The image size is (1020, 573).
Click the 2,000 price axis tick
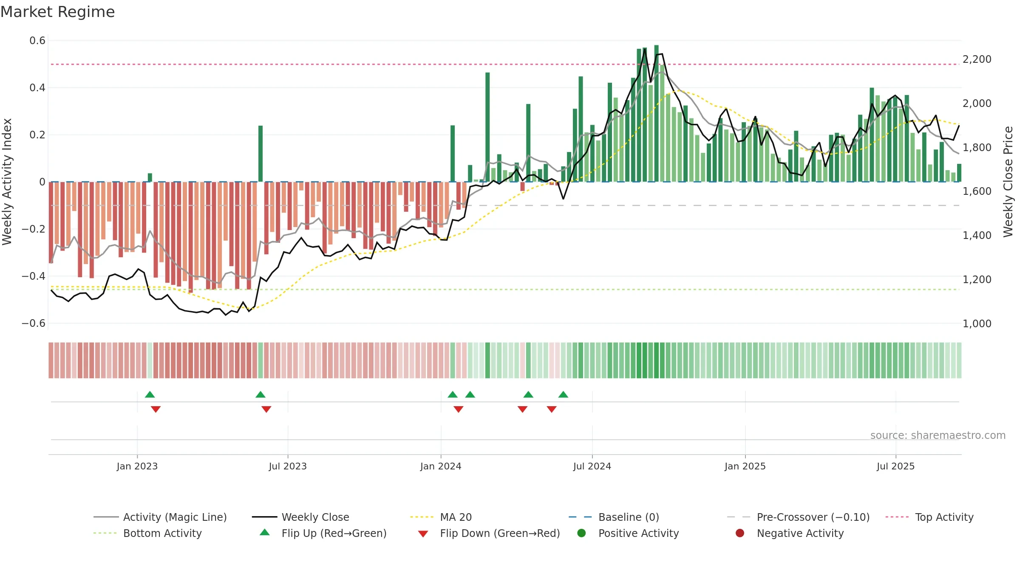(977, 104)
